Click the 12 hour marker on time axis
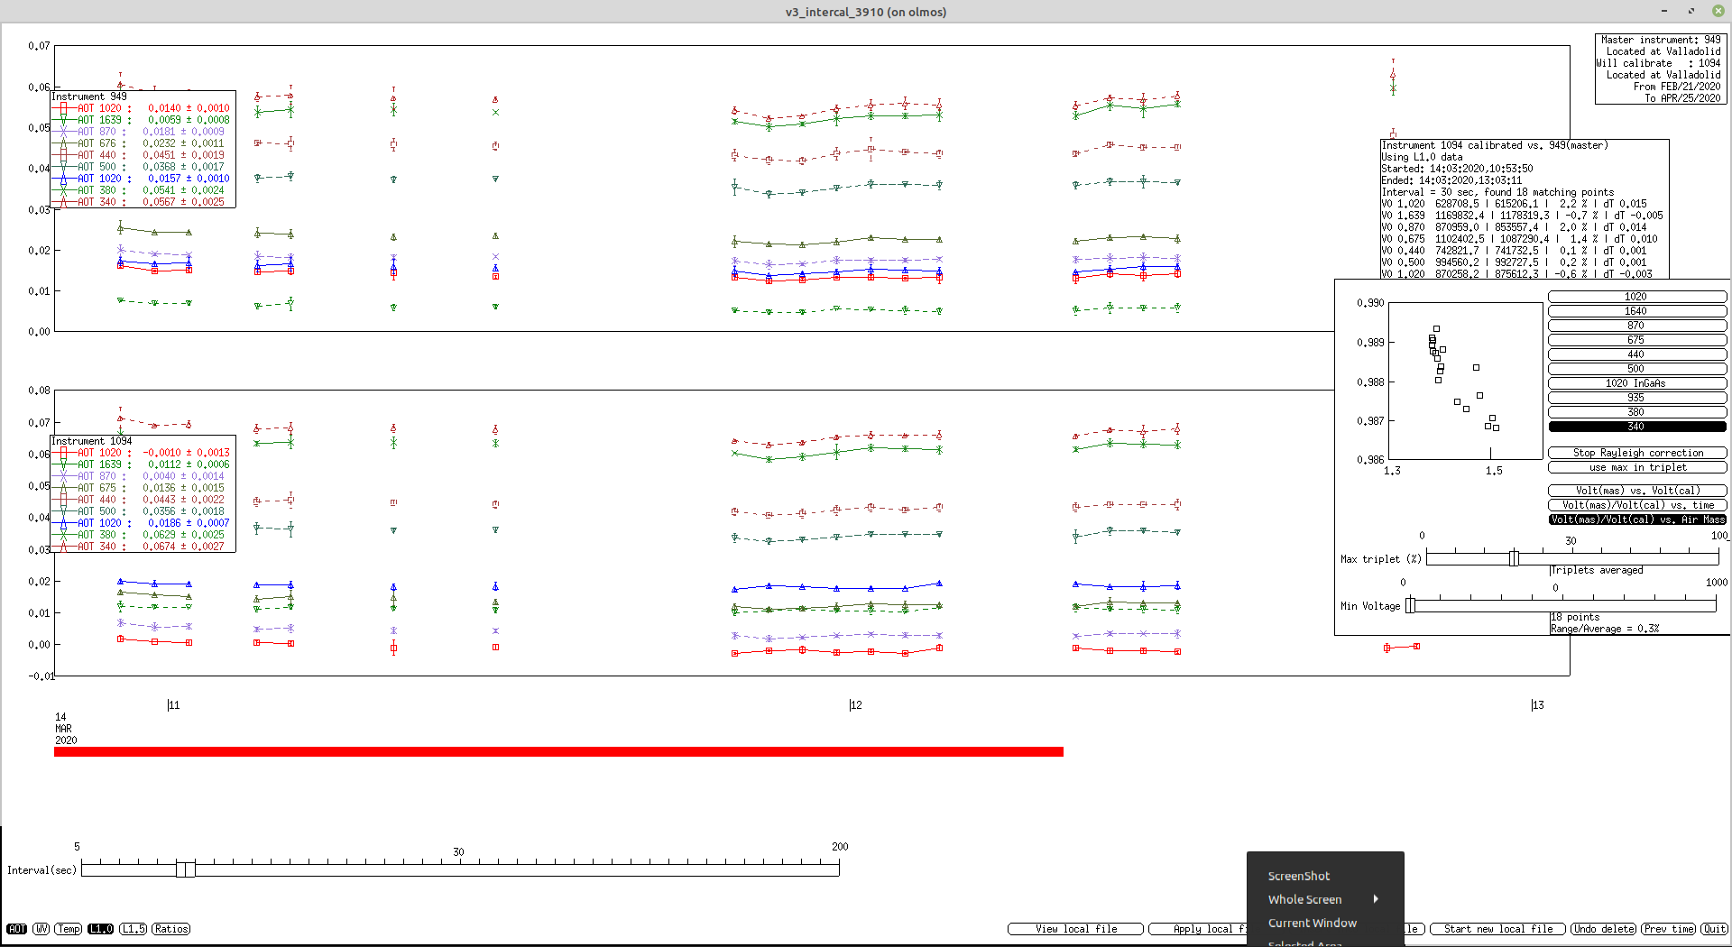Viewport: 1732px width, 947px height. (855, 705)
